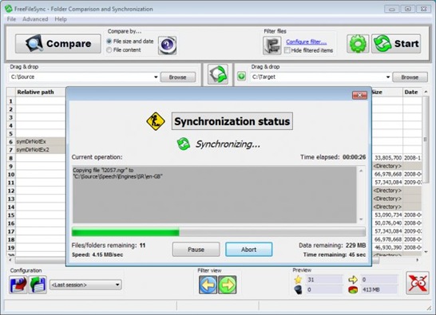
Task: Click preview value 31 field
Action: point(324,280)
